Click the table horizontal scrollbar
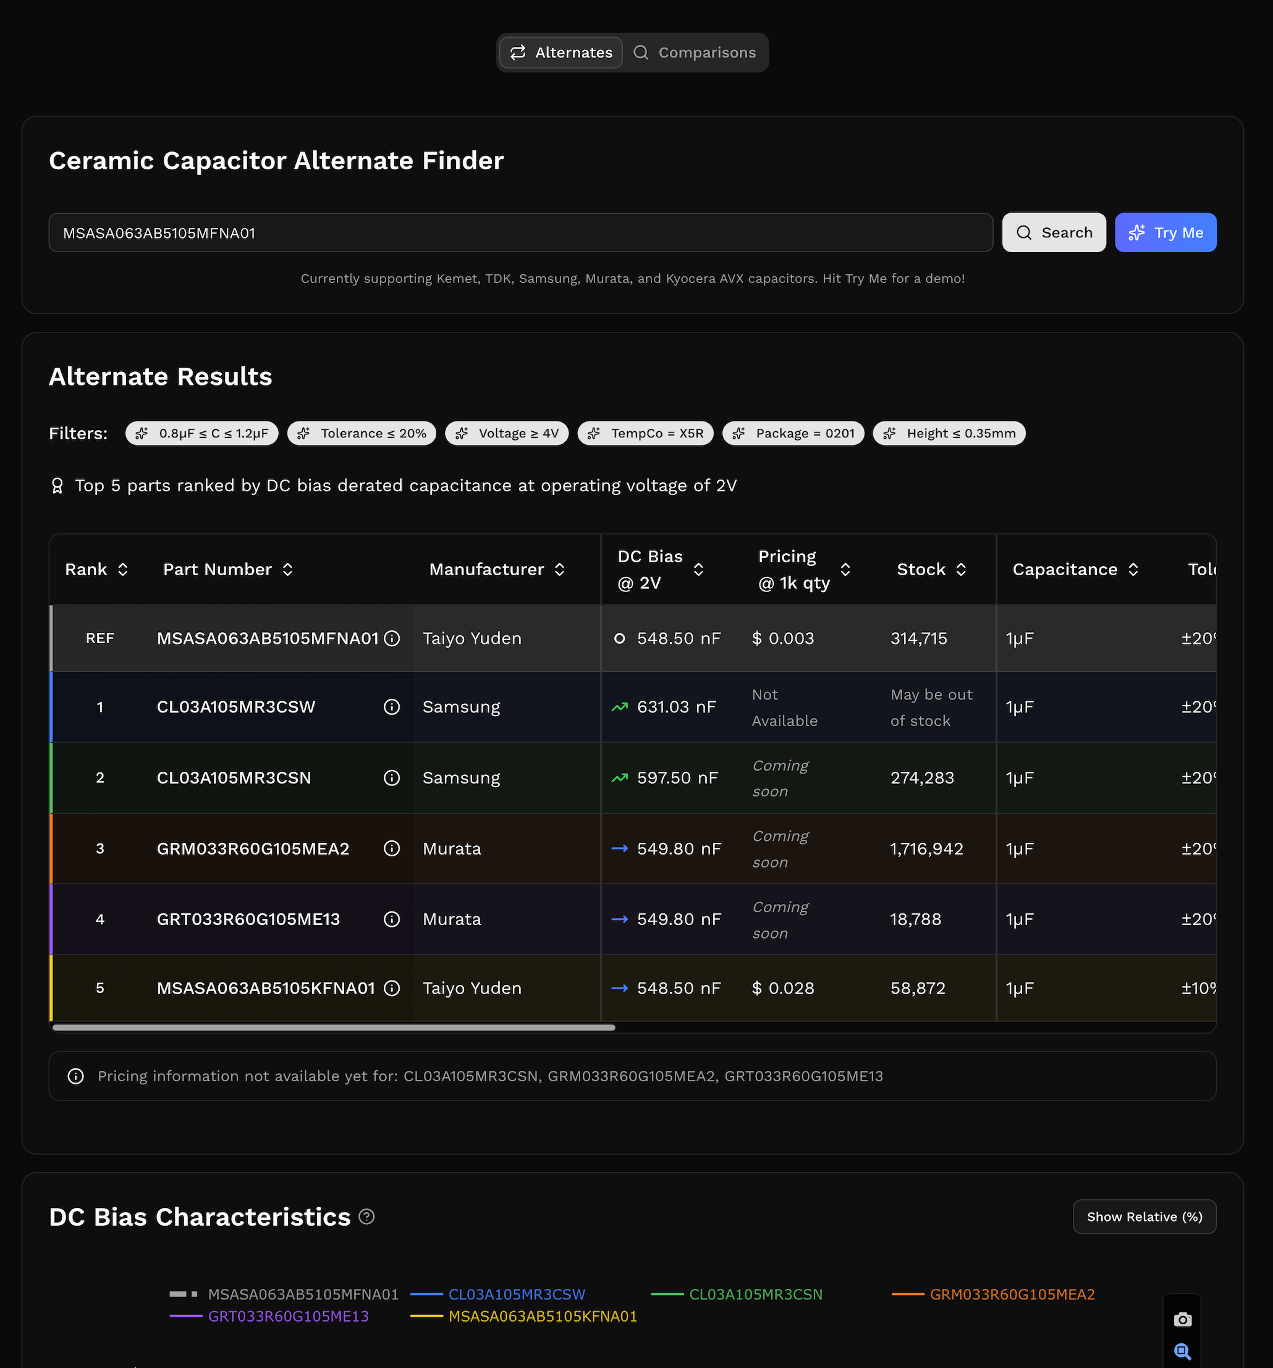 (x=334, y=1028)
